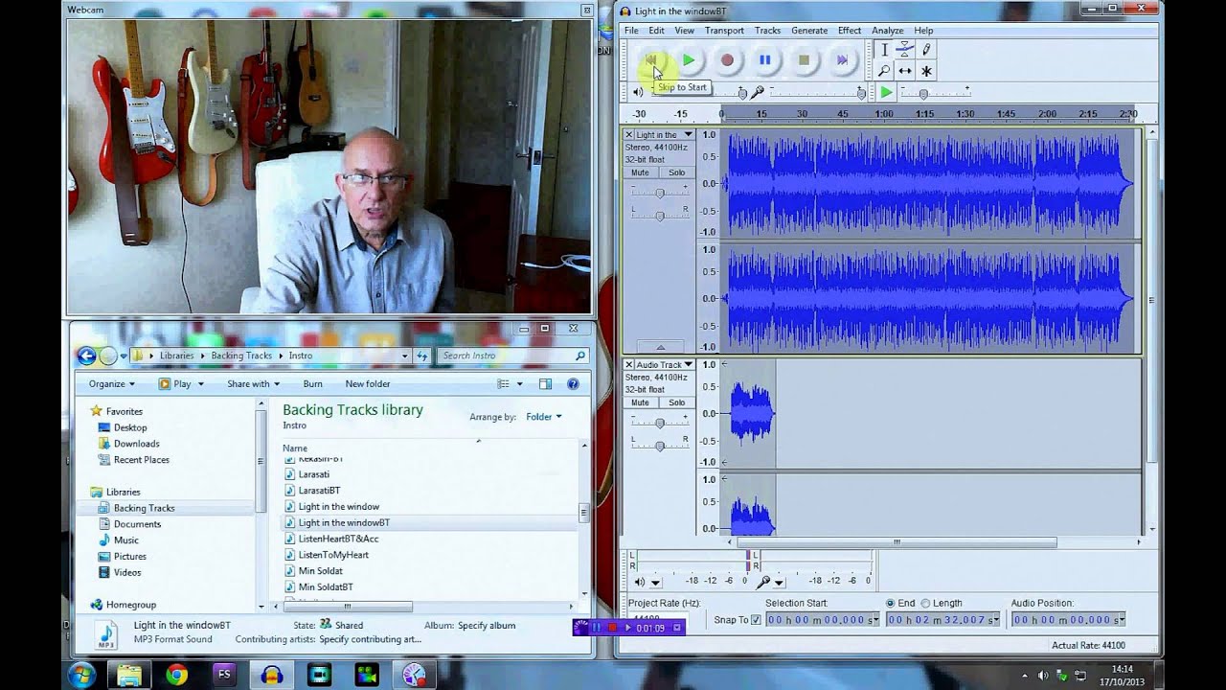The width and height of the screenshot is (1226, 690).
Task: Click the Skip to Start transport button
Action: [650, 60]
